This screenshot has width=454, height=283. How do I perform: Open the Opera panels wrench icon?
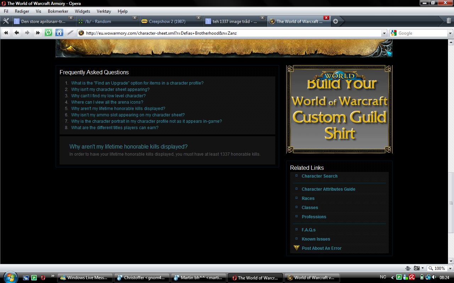(x=6, y=21)
